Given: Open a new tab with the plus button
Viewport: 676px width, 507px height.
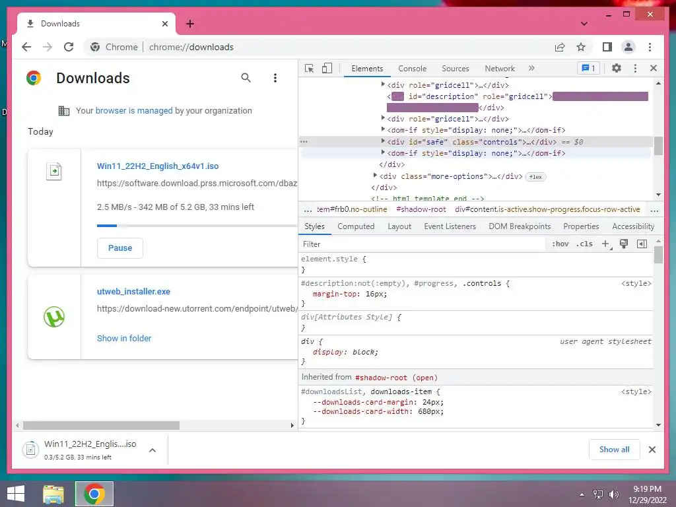Looking at the screenshot, I should point(190,24).
